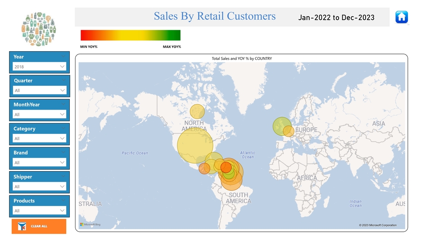Click the blue Home icon
Image resolution: width=421 pixels, height=243 pixels.
tap(401, 17)
